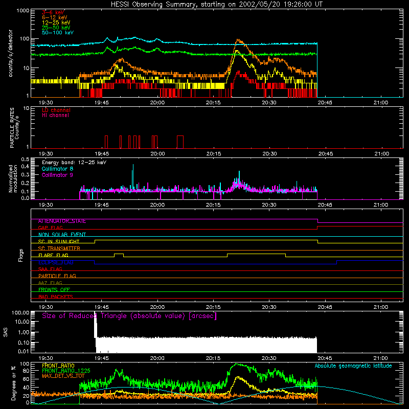Click the counts/s/detector axis label
This screenshot has height=409, width=409.
coord(10,53)
